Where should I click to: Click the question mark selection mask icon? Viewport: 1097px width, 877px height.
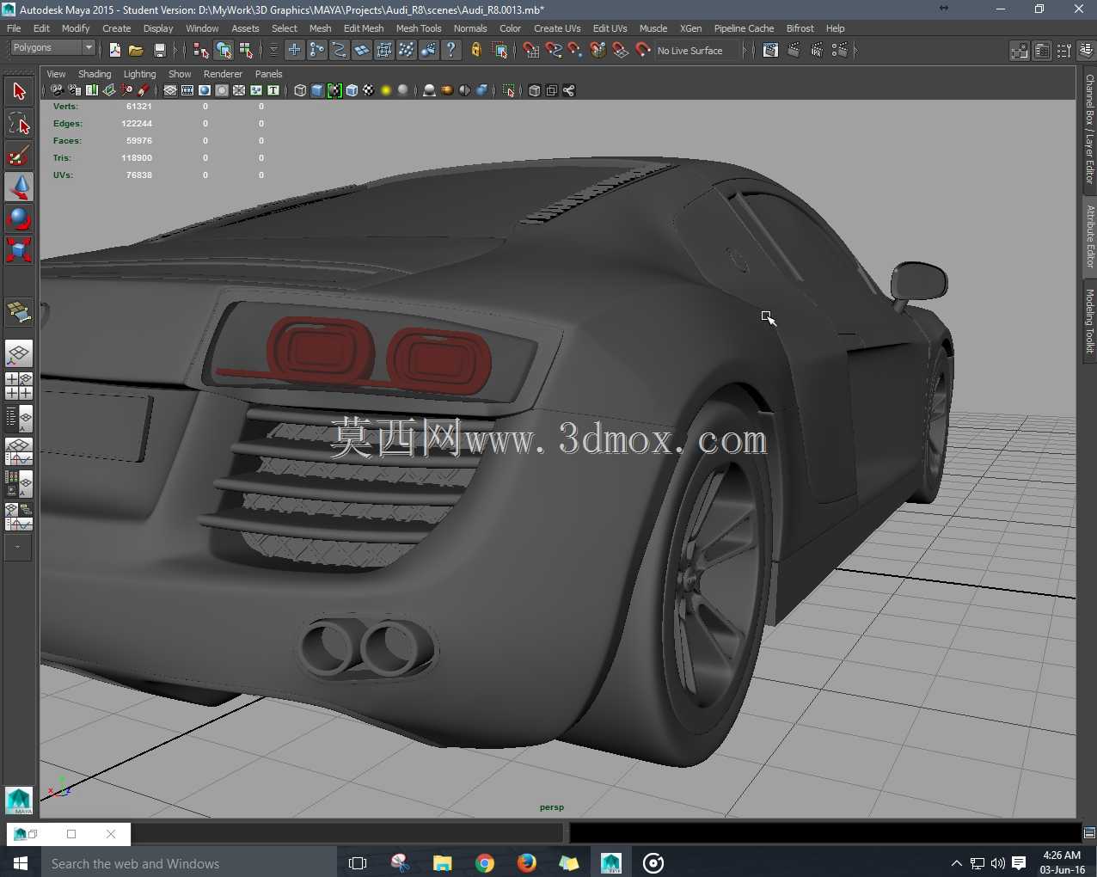coord(450,51)
